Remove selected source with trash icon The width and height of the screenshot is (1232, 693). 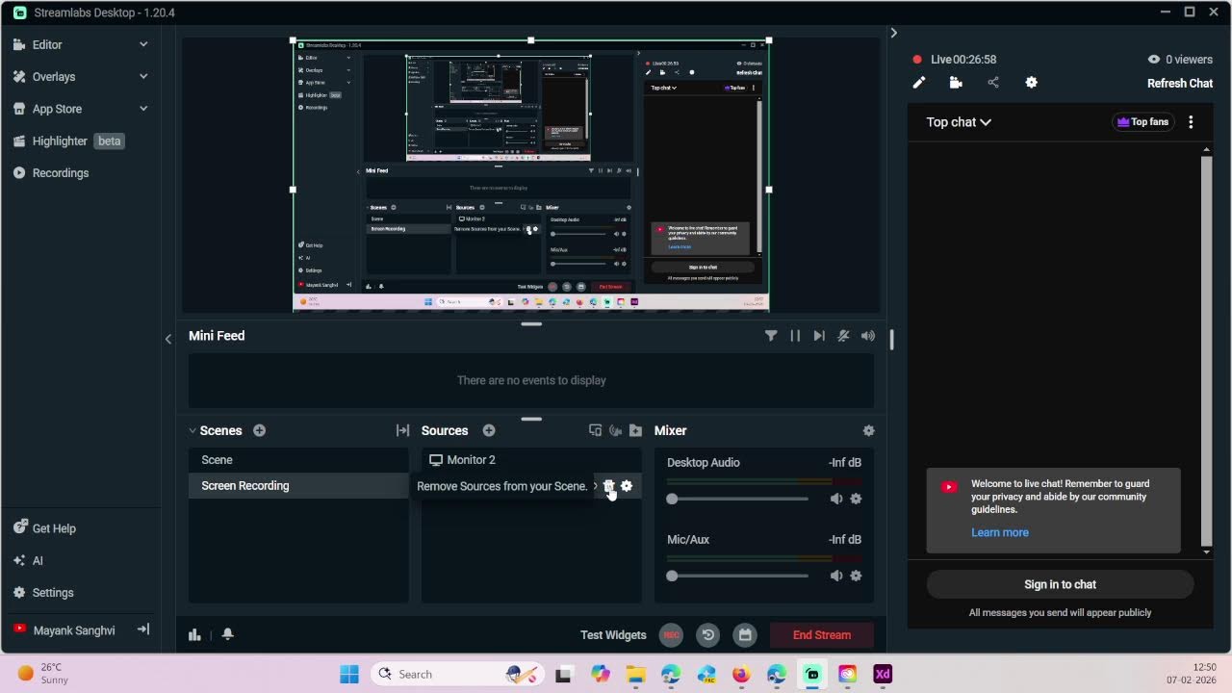click(608, 486)
